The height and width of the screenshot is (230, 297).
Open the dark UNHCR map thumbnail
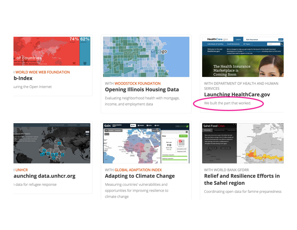(52, 143)
